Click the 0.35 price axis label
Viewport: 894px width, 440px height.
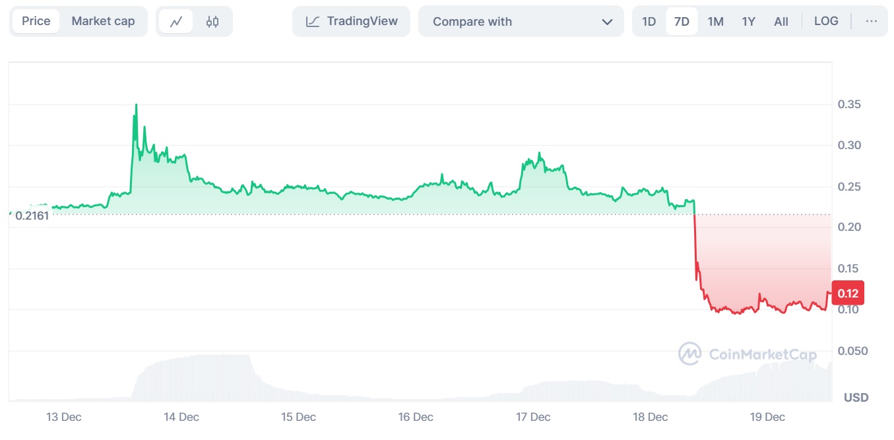849,104
